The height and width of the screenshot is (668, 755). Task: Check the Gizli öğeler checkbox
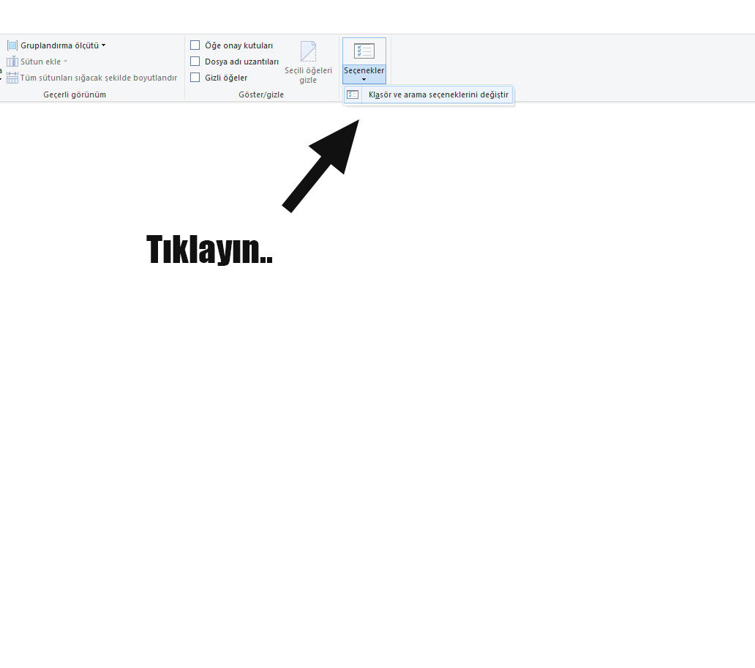195,78
